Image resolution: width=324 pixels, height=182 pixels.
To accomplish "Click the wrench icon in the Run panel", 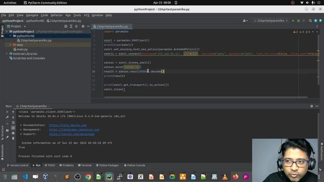I will point(7,117).
